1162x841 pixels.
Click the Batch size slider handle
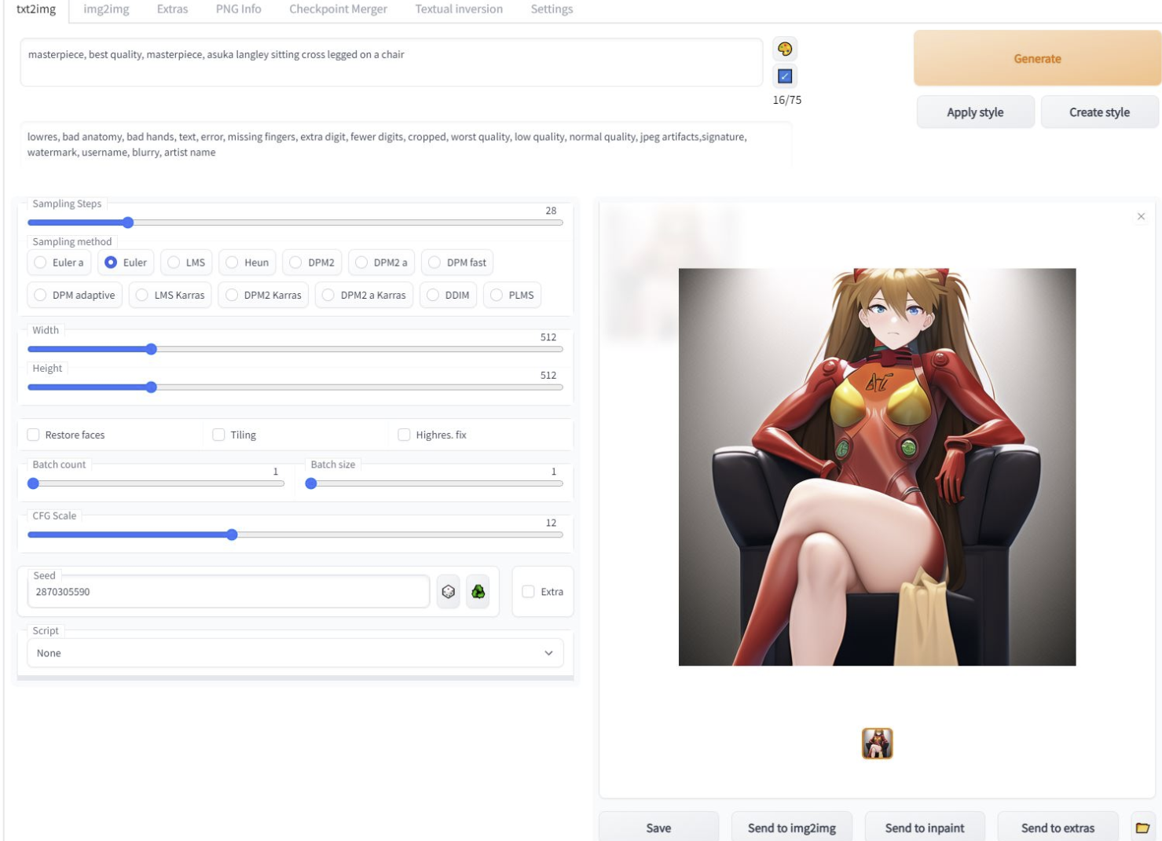coord(311,483)
